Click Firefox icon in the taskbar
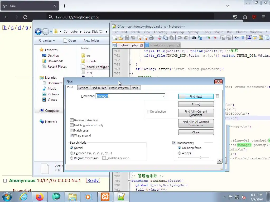Image resolution: width=270 pixels, height=202 pixels. (x=40, y=197)
